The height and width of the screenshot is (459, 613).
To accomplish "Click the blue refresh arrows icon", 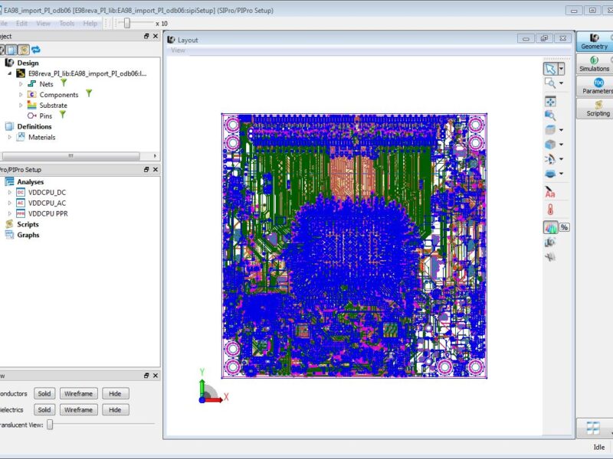I will [35, 50].
